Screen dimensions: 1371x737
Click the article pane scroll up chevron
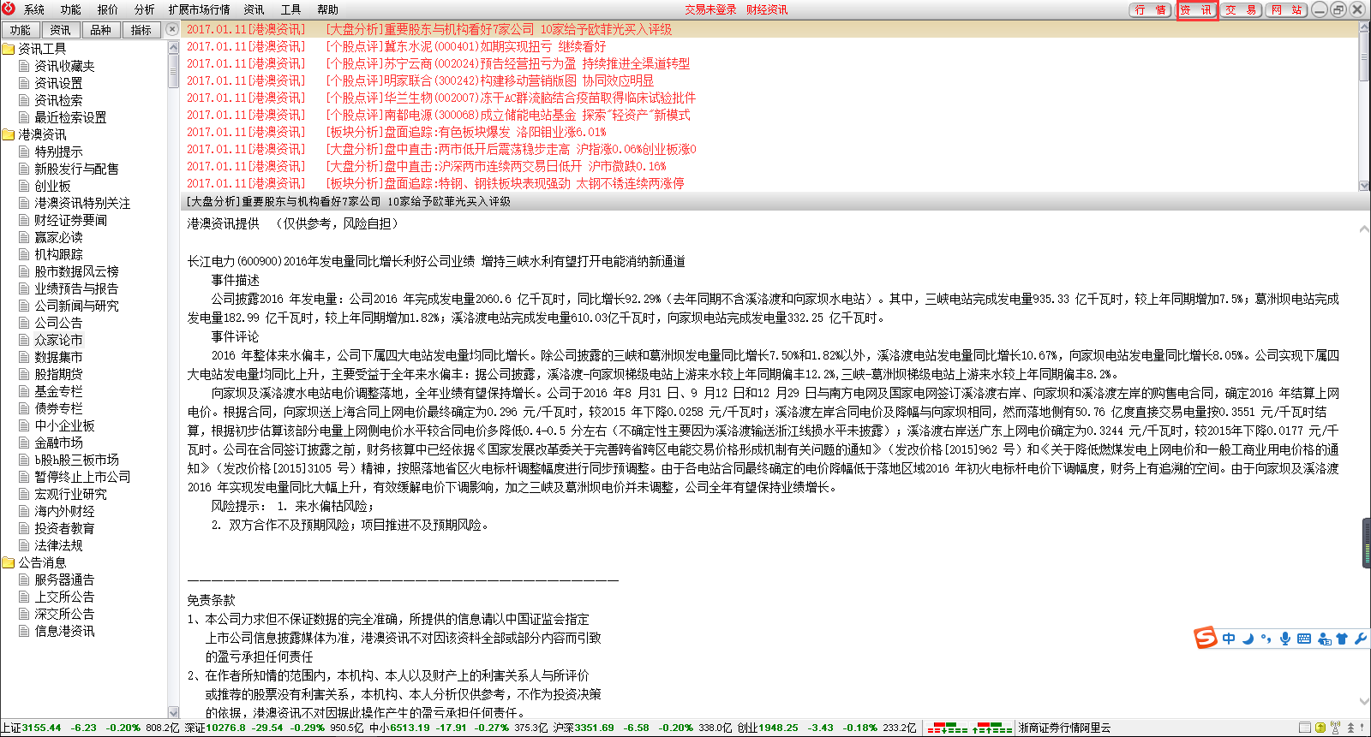pyautogui.click(x=1364, y=229)
